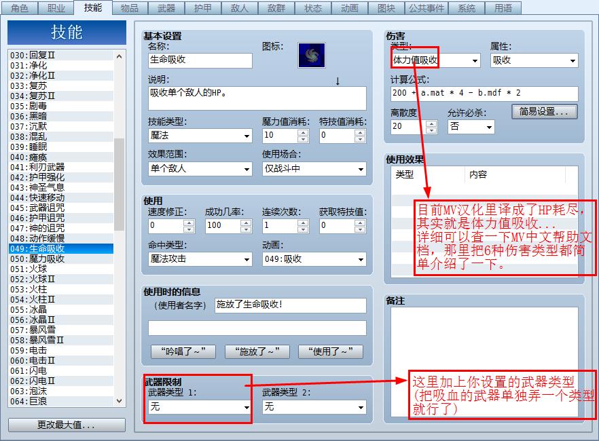Click the skill list scrollbar thumb
Image resolution: width=599 pixels, height=441 pixels.
pyautogui.click(x=120, y=185)
